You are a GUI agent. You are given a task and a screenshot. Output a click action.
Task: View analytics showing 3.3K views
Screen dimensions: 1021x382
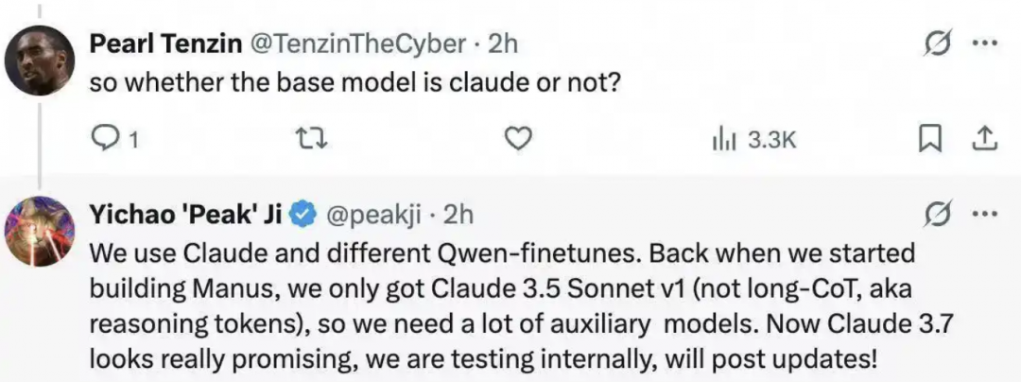(753, 140)
